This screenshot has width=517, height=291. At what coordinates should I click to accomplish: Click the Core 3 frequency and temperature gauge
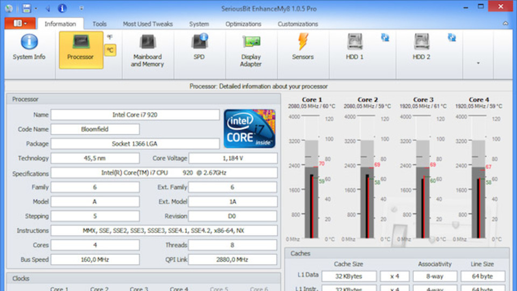click(423, 177)
